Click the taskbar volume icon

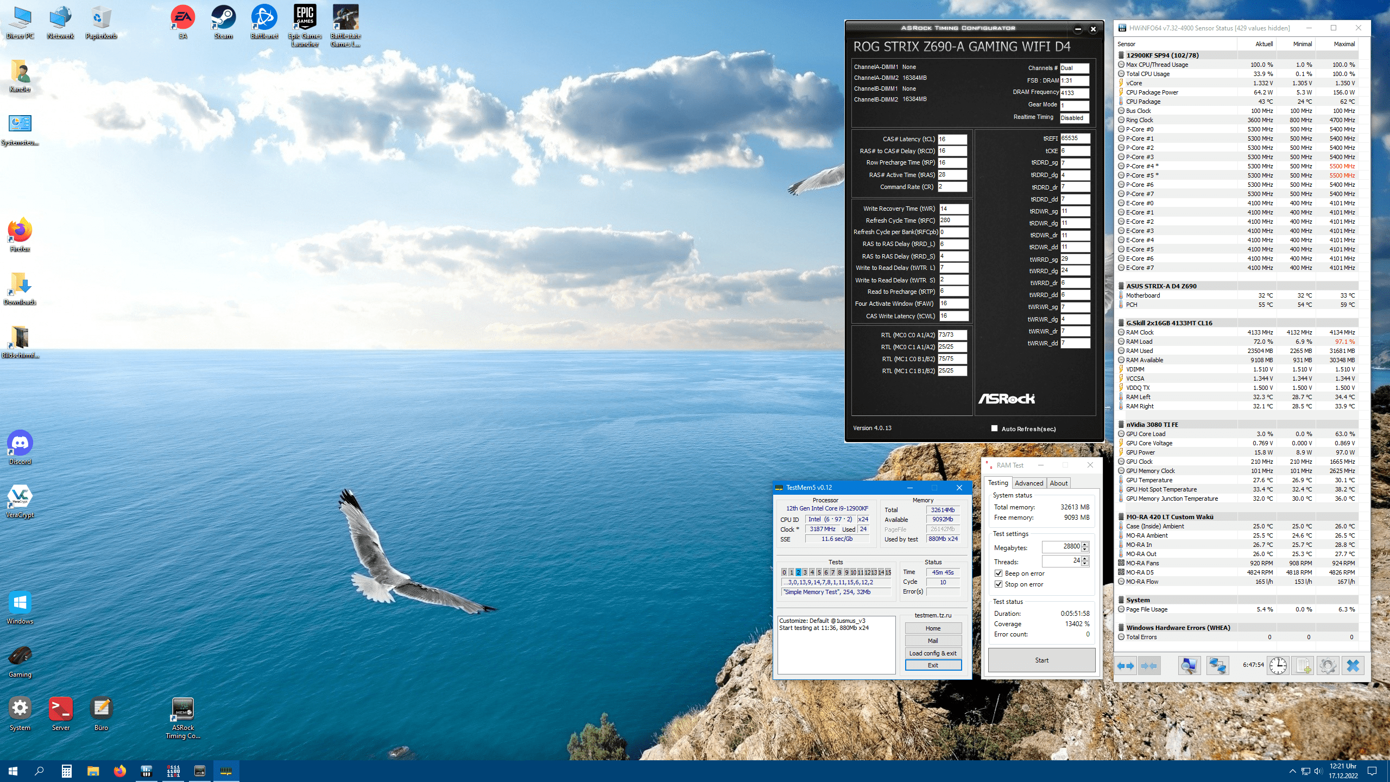click(x=1318, y=771)
